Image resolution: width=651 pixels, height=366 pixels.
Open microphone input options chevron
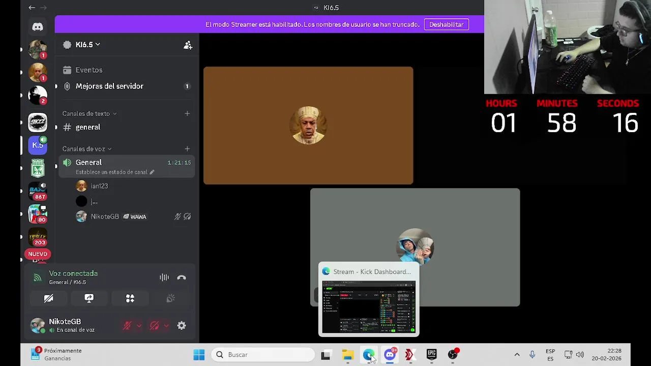click(139, 326)
